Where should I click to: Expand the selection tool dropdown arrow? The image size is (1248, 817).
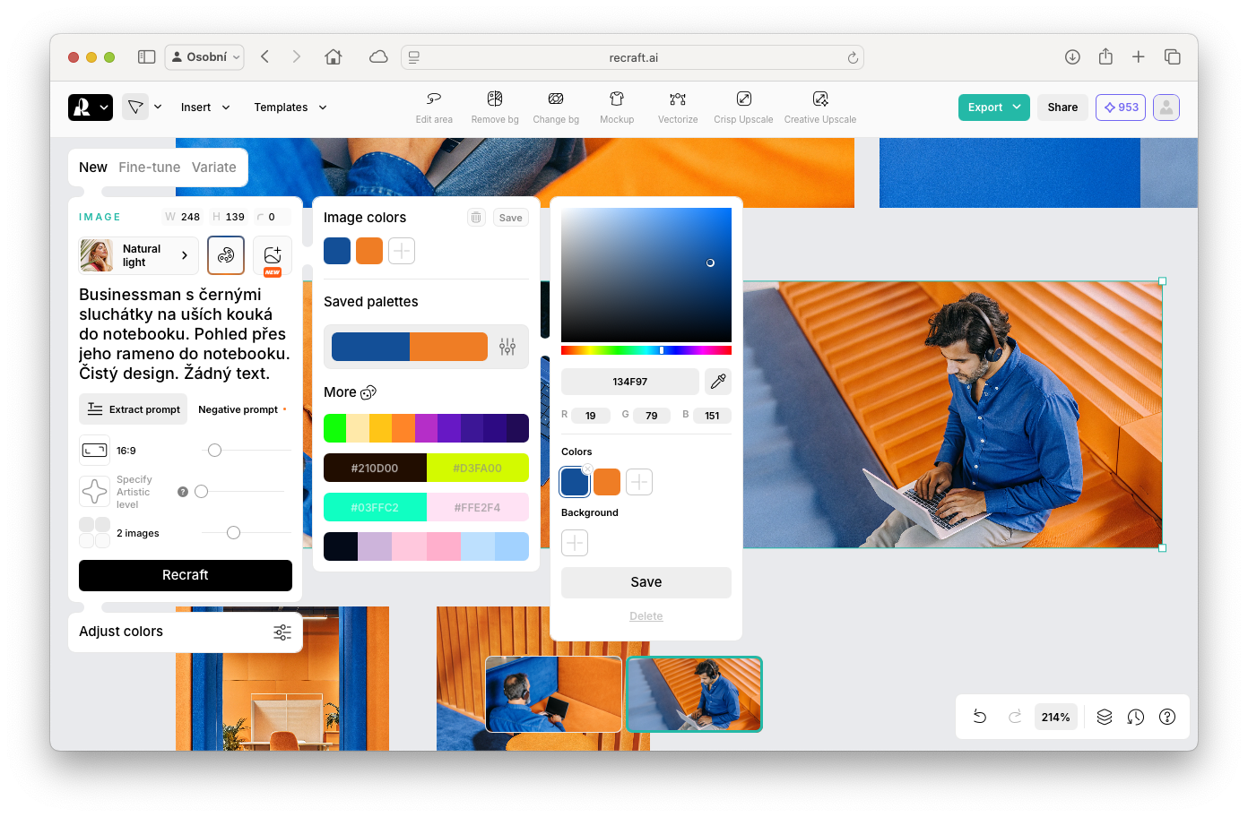tap(158, 107)
